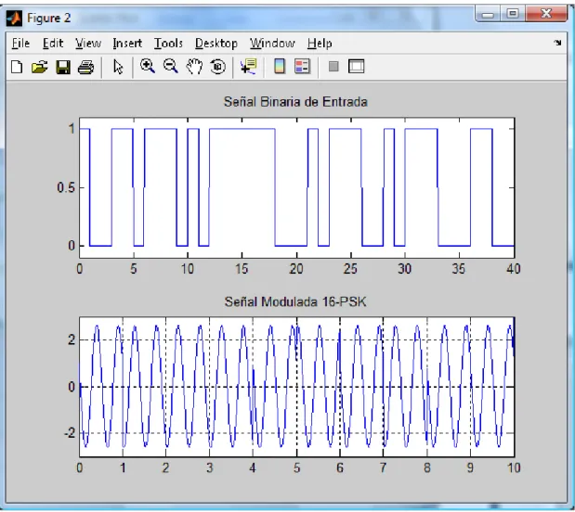Viewport: 575px width, 512px height.
Task: Click the top plot's y-axis label 0.5
Action: (66, 188)
